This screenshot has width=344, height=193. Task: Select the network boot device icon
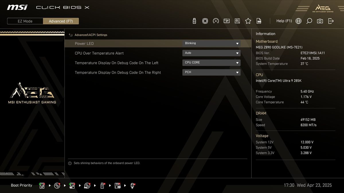(133, 186)
